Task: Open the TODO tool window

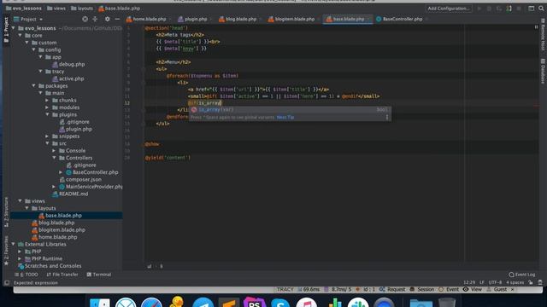Action: pyautogui.click(x=26, y=275)
